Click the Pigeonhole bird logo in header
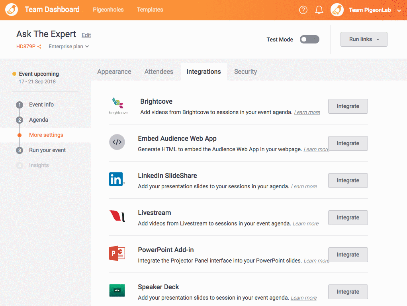The width and height of the screenshot is (407, 306). (12, 10)
